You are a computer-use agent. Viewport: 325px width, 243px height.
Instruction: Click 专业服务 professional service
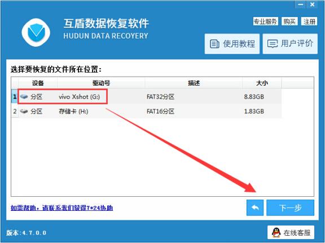pyautogui.click(x=266, y=21)
